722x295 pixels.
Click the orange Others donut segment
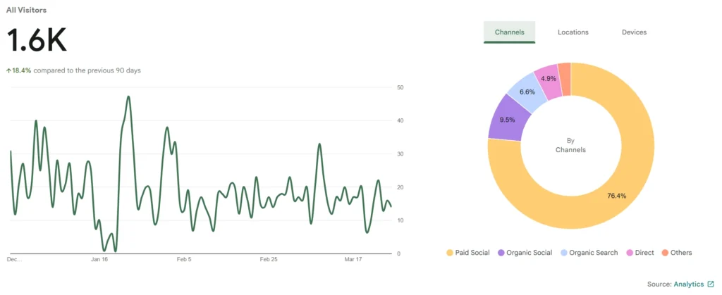tap(564, 73)
